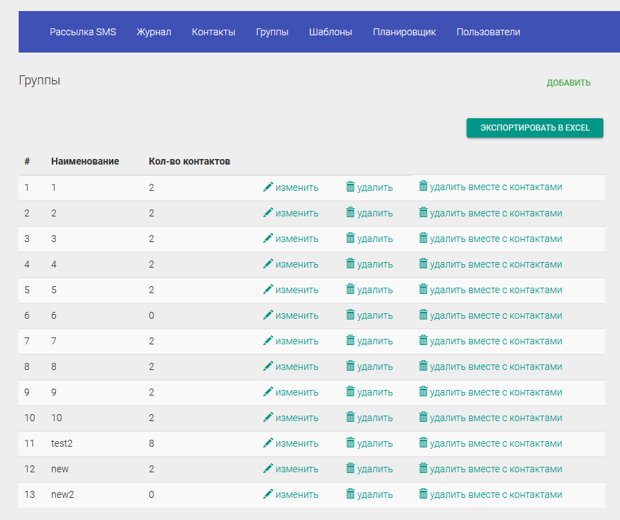Click trash icon for deleting group 3 with contacts

pyautogui.click(x=423, y=238)
